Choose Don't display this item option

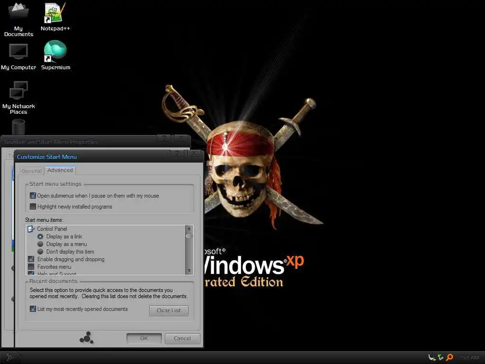[40, 252]
